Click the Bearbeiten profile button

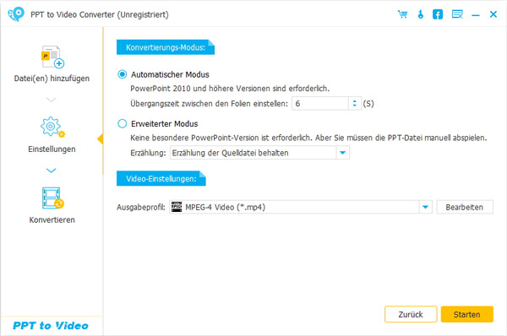pos(465,207)
